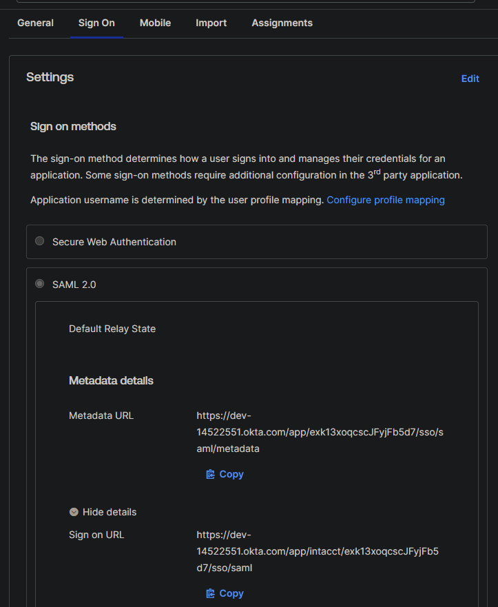Select the Sign On tab
This screenshot has width=498, height=607.
96,23
